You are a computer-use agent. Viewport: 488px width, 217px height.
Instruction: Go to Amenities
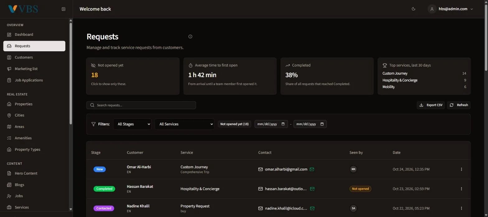34,138
